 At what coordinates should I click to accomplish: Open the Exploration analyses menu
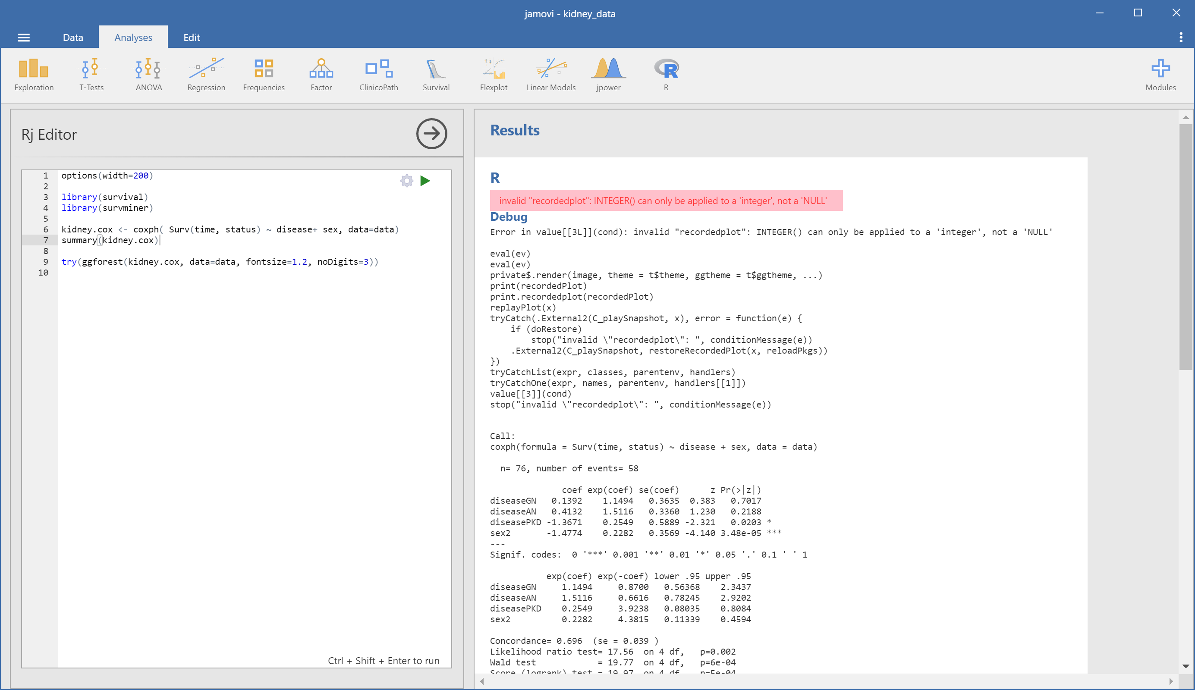[x=34, y=75]
